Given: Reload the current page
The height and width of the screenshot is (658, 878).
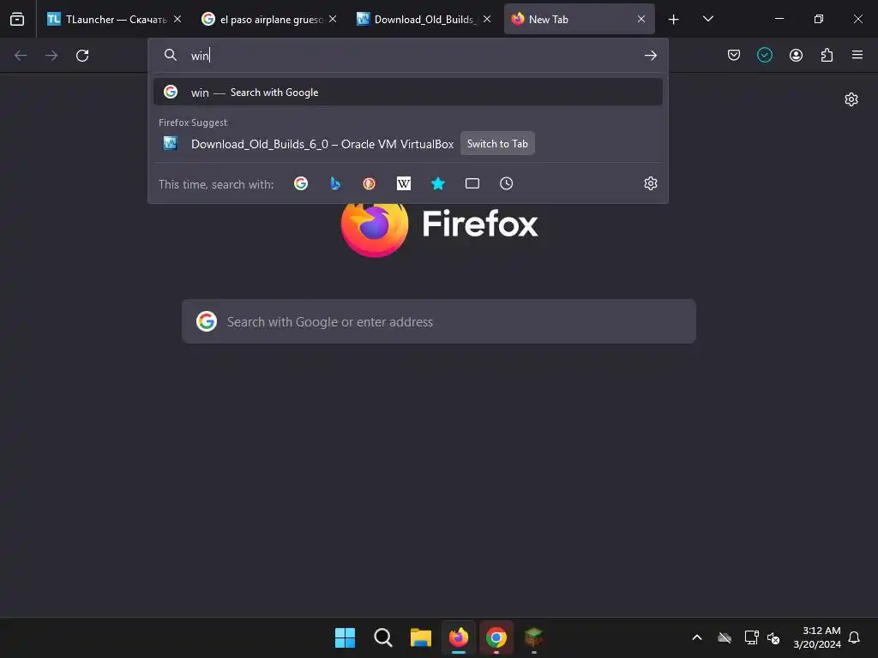Looking at the screenshot, I should (x=82, y=56).
